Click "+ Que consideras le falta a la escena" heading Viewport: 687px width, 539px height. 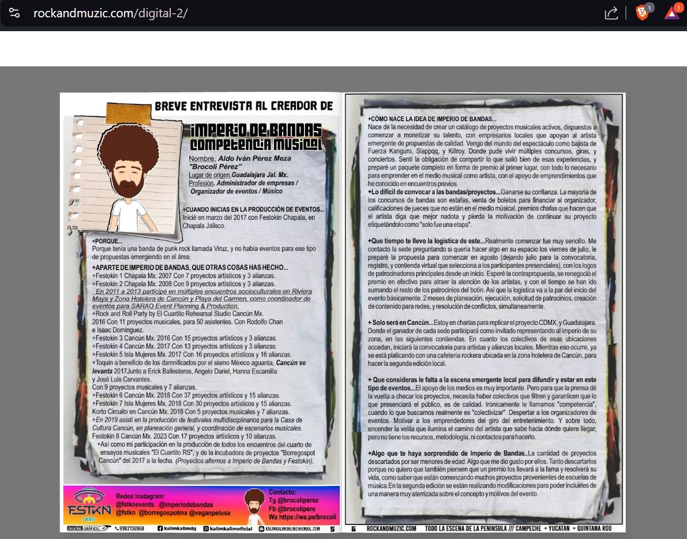click(482, 384)
